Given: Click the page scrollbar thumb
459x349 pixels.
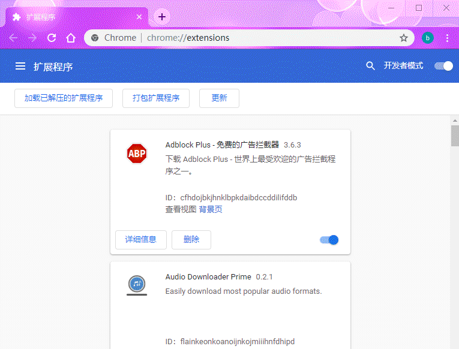Looking at the screenshot, I should point(455,136).
